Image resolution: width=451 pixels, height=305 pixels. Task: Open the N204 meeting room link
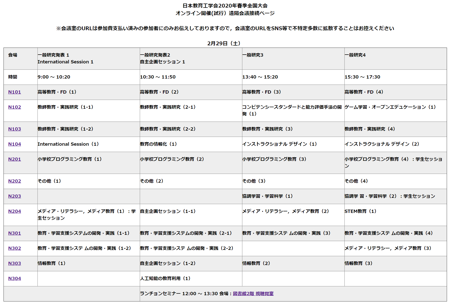pos(15,211)
